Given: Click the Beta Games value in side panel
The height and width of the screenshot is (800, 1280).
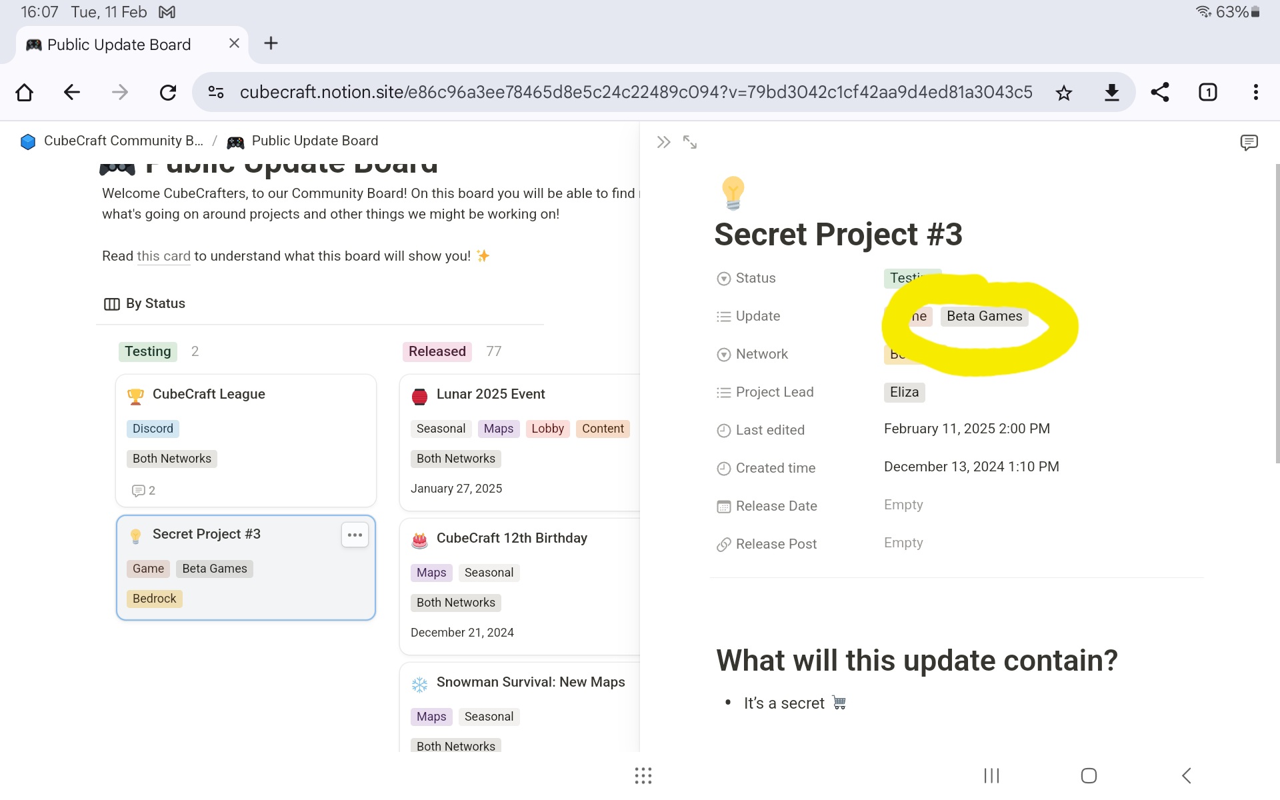Looking at the screenshot, I should [x=984, y=316].
